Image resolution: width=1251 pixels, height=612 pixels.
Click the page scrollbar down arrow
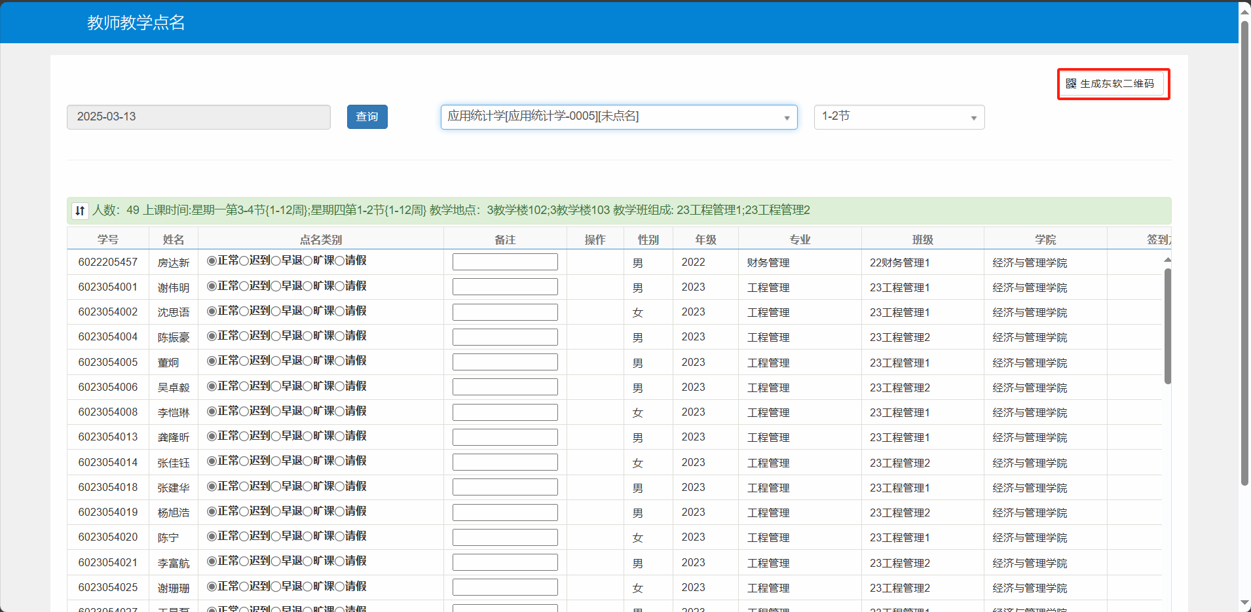(1245, 603)
